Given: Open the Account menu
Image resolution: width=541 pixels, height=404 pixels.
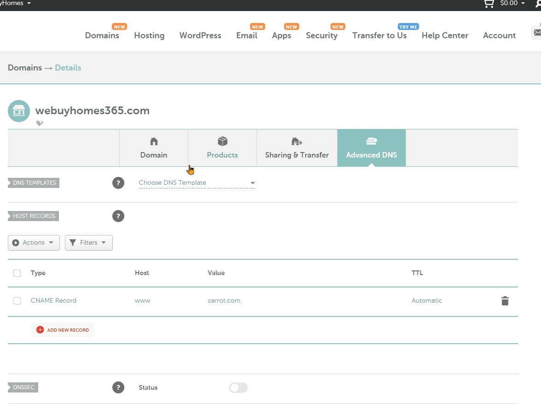Looking at the screenshot, I should click(499, 35).
